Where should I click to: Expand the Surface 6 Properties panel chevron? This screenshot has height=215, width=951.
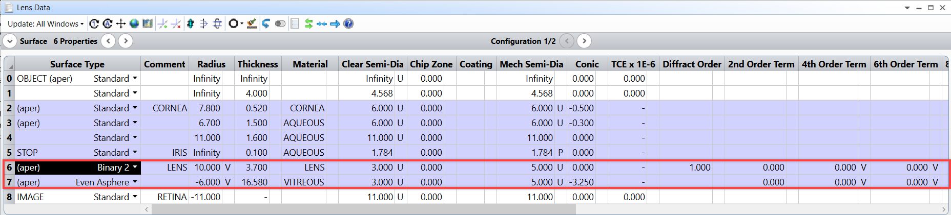[x=10, y=41]
